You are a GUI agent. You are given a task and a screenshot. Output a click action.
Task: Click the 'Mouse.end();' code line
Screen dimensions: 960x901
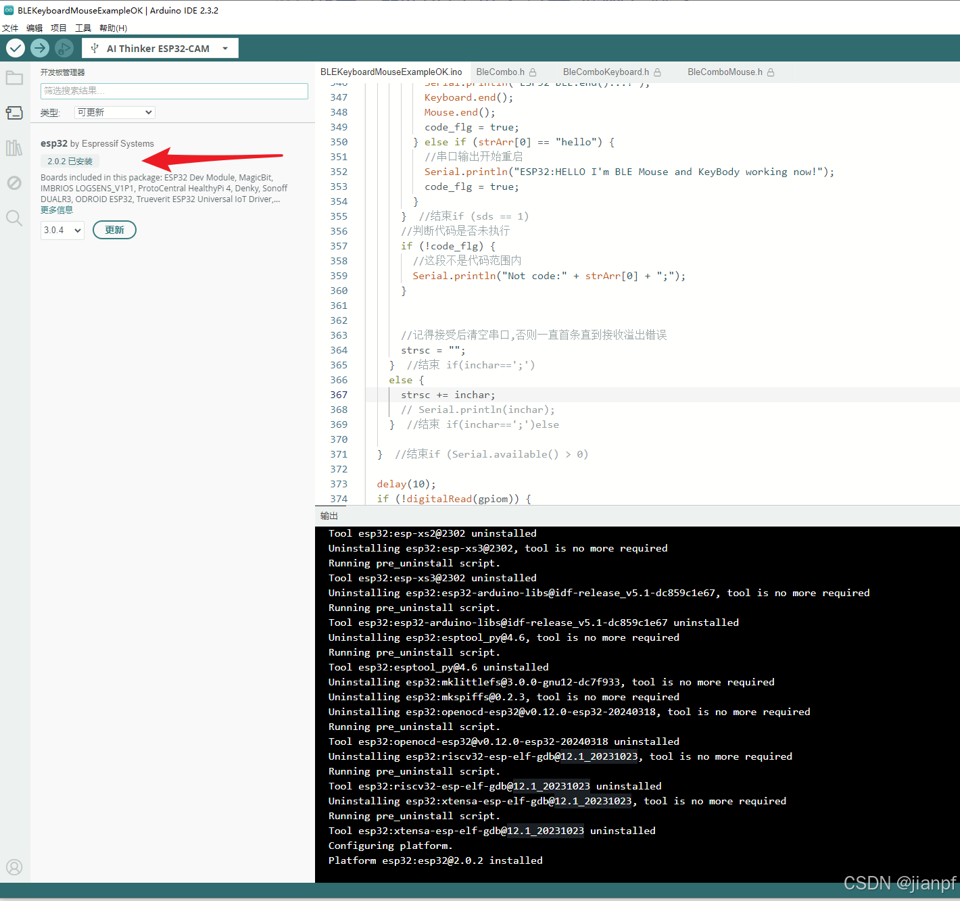(x=460, y=112)
